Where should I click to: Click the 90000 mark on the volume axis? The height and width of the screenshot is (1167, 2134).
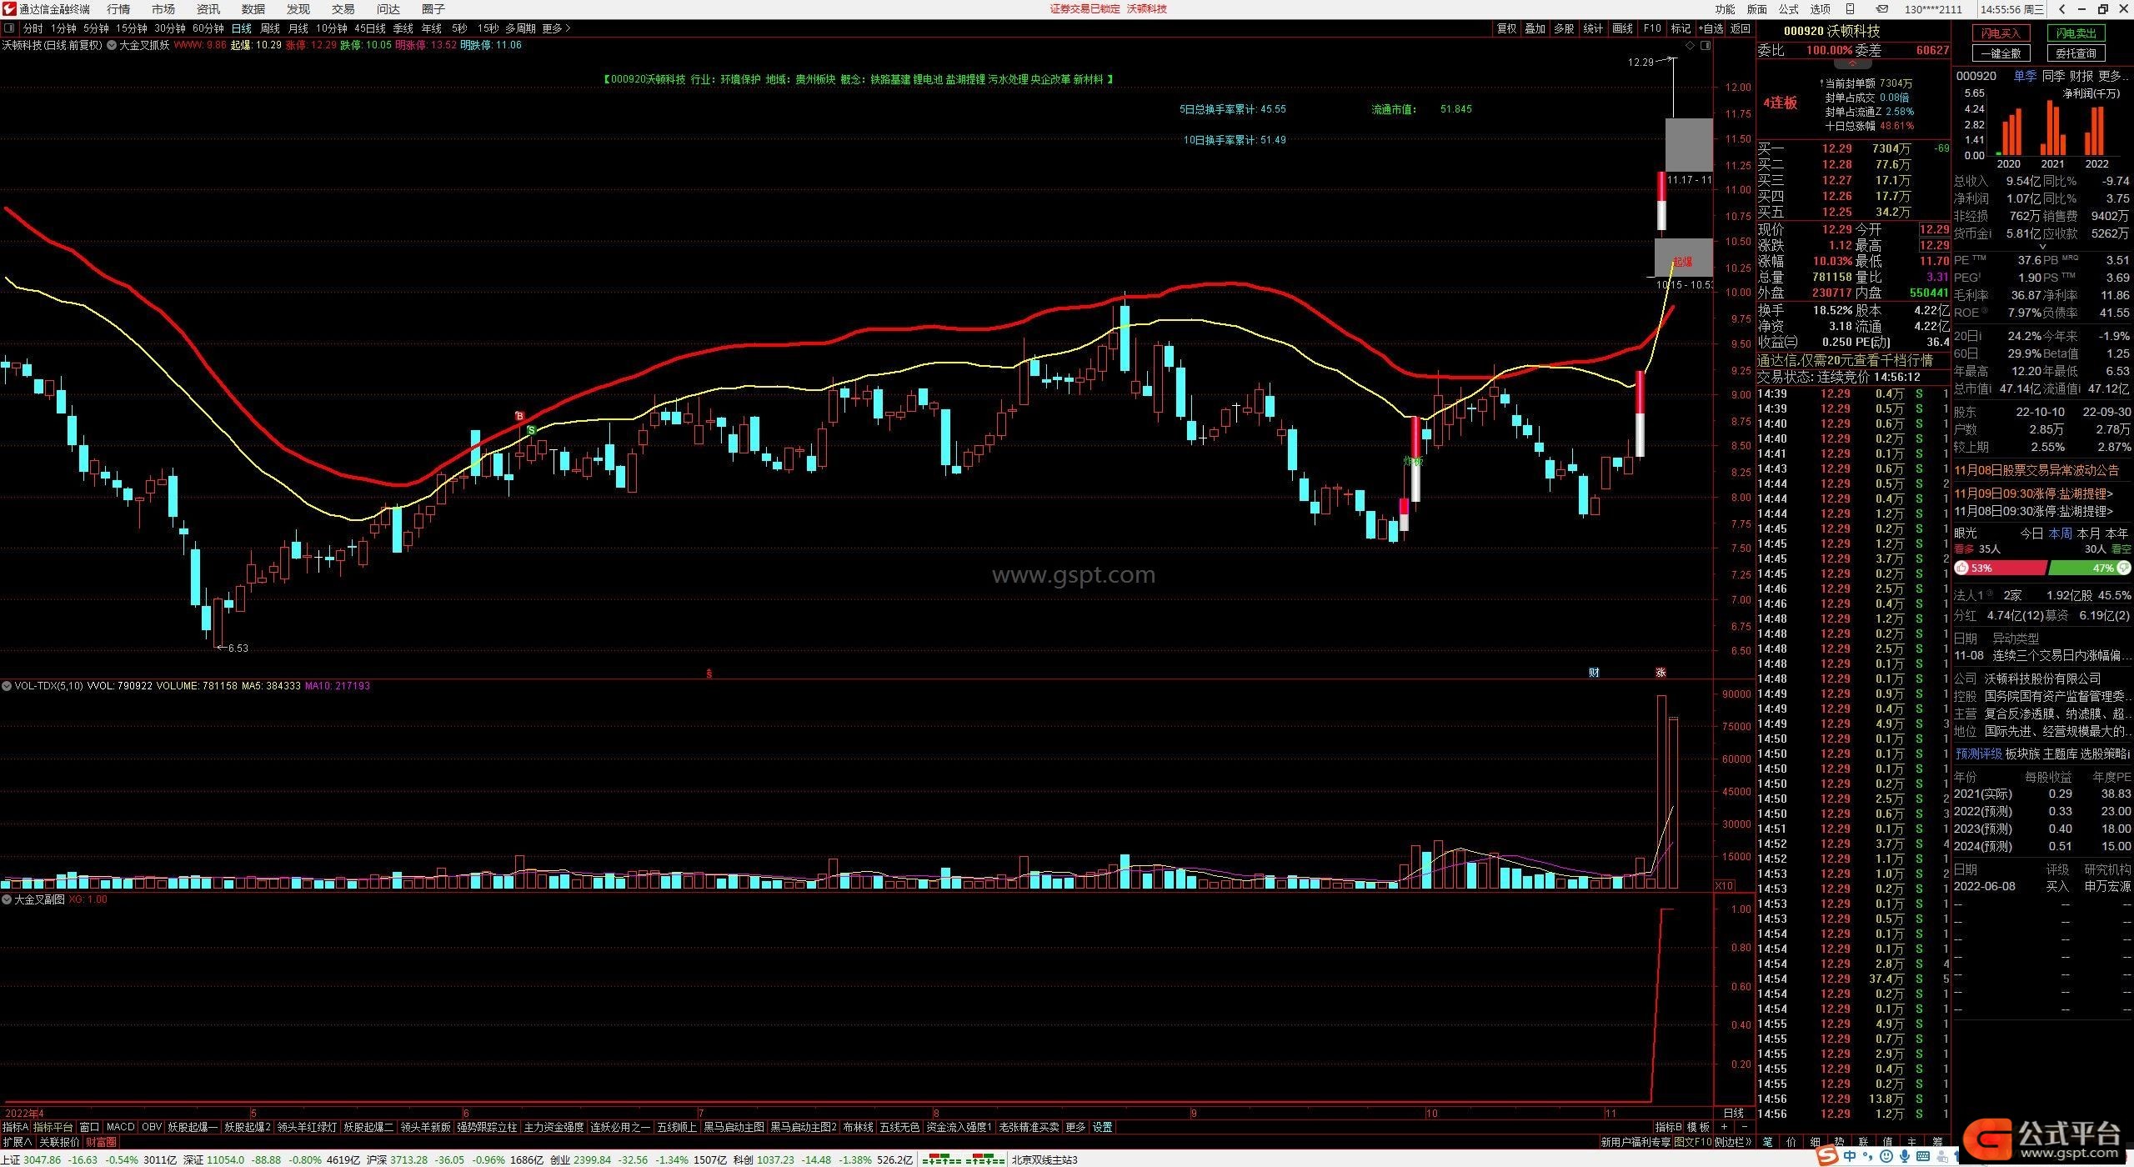tap(1736, 694)
